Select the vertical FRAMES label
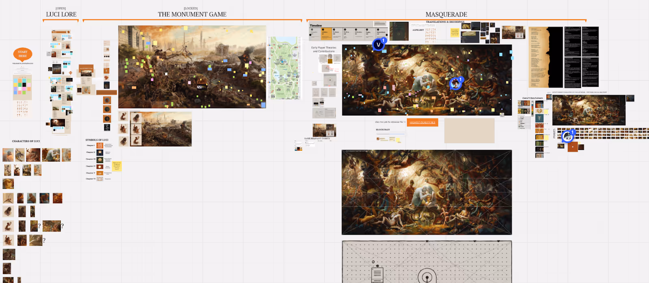The image size is (649, 283). coord(554,133)
